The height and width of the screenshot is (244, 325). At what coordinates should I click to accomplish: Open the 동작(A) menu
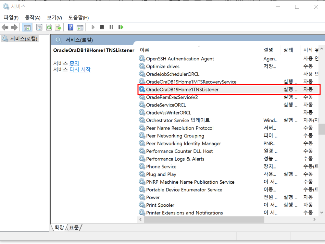[32, 18]
